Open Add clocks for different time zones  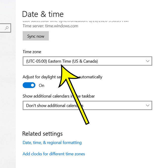click(x=54, y=154)
